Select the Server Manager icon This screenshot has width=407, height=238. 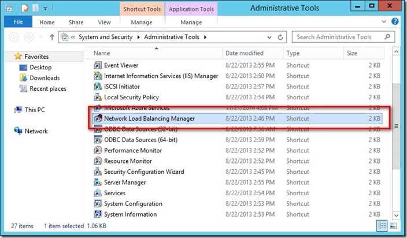pos(98,183)
